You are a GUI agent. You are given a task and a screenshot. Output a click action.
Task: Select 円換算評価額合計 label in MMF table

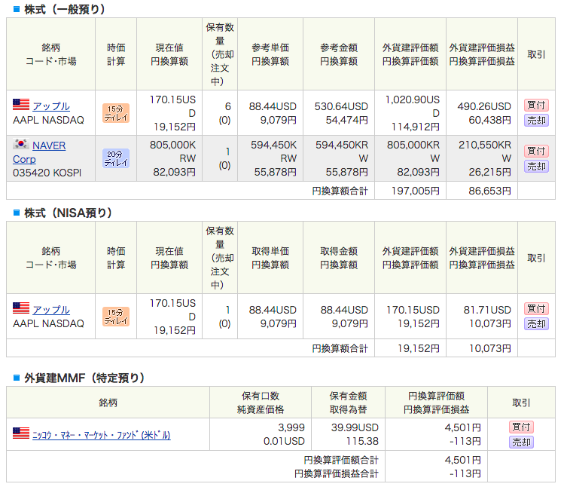[341, 460]
